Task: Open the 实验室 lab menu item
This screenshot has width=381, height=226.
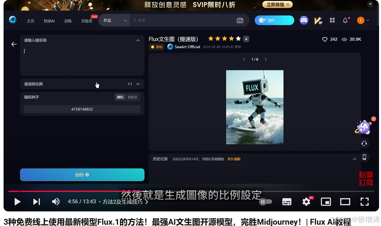Action: pos(87,21)
